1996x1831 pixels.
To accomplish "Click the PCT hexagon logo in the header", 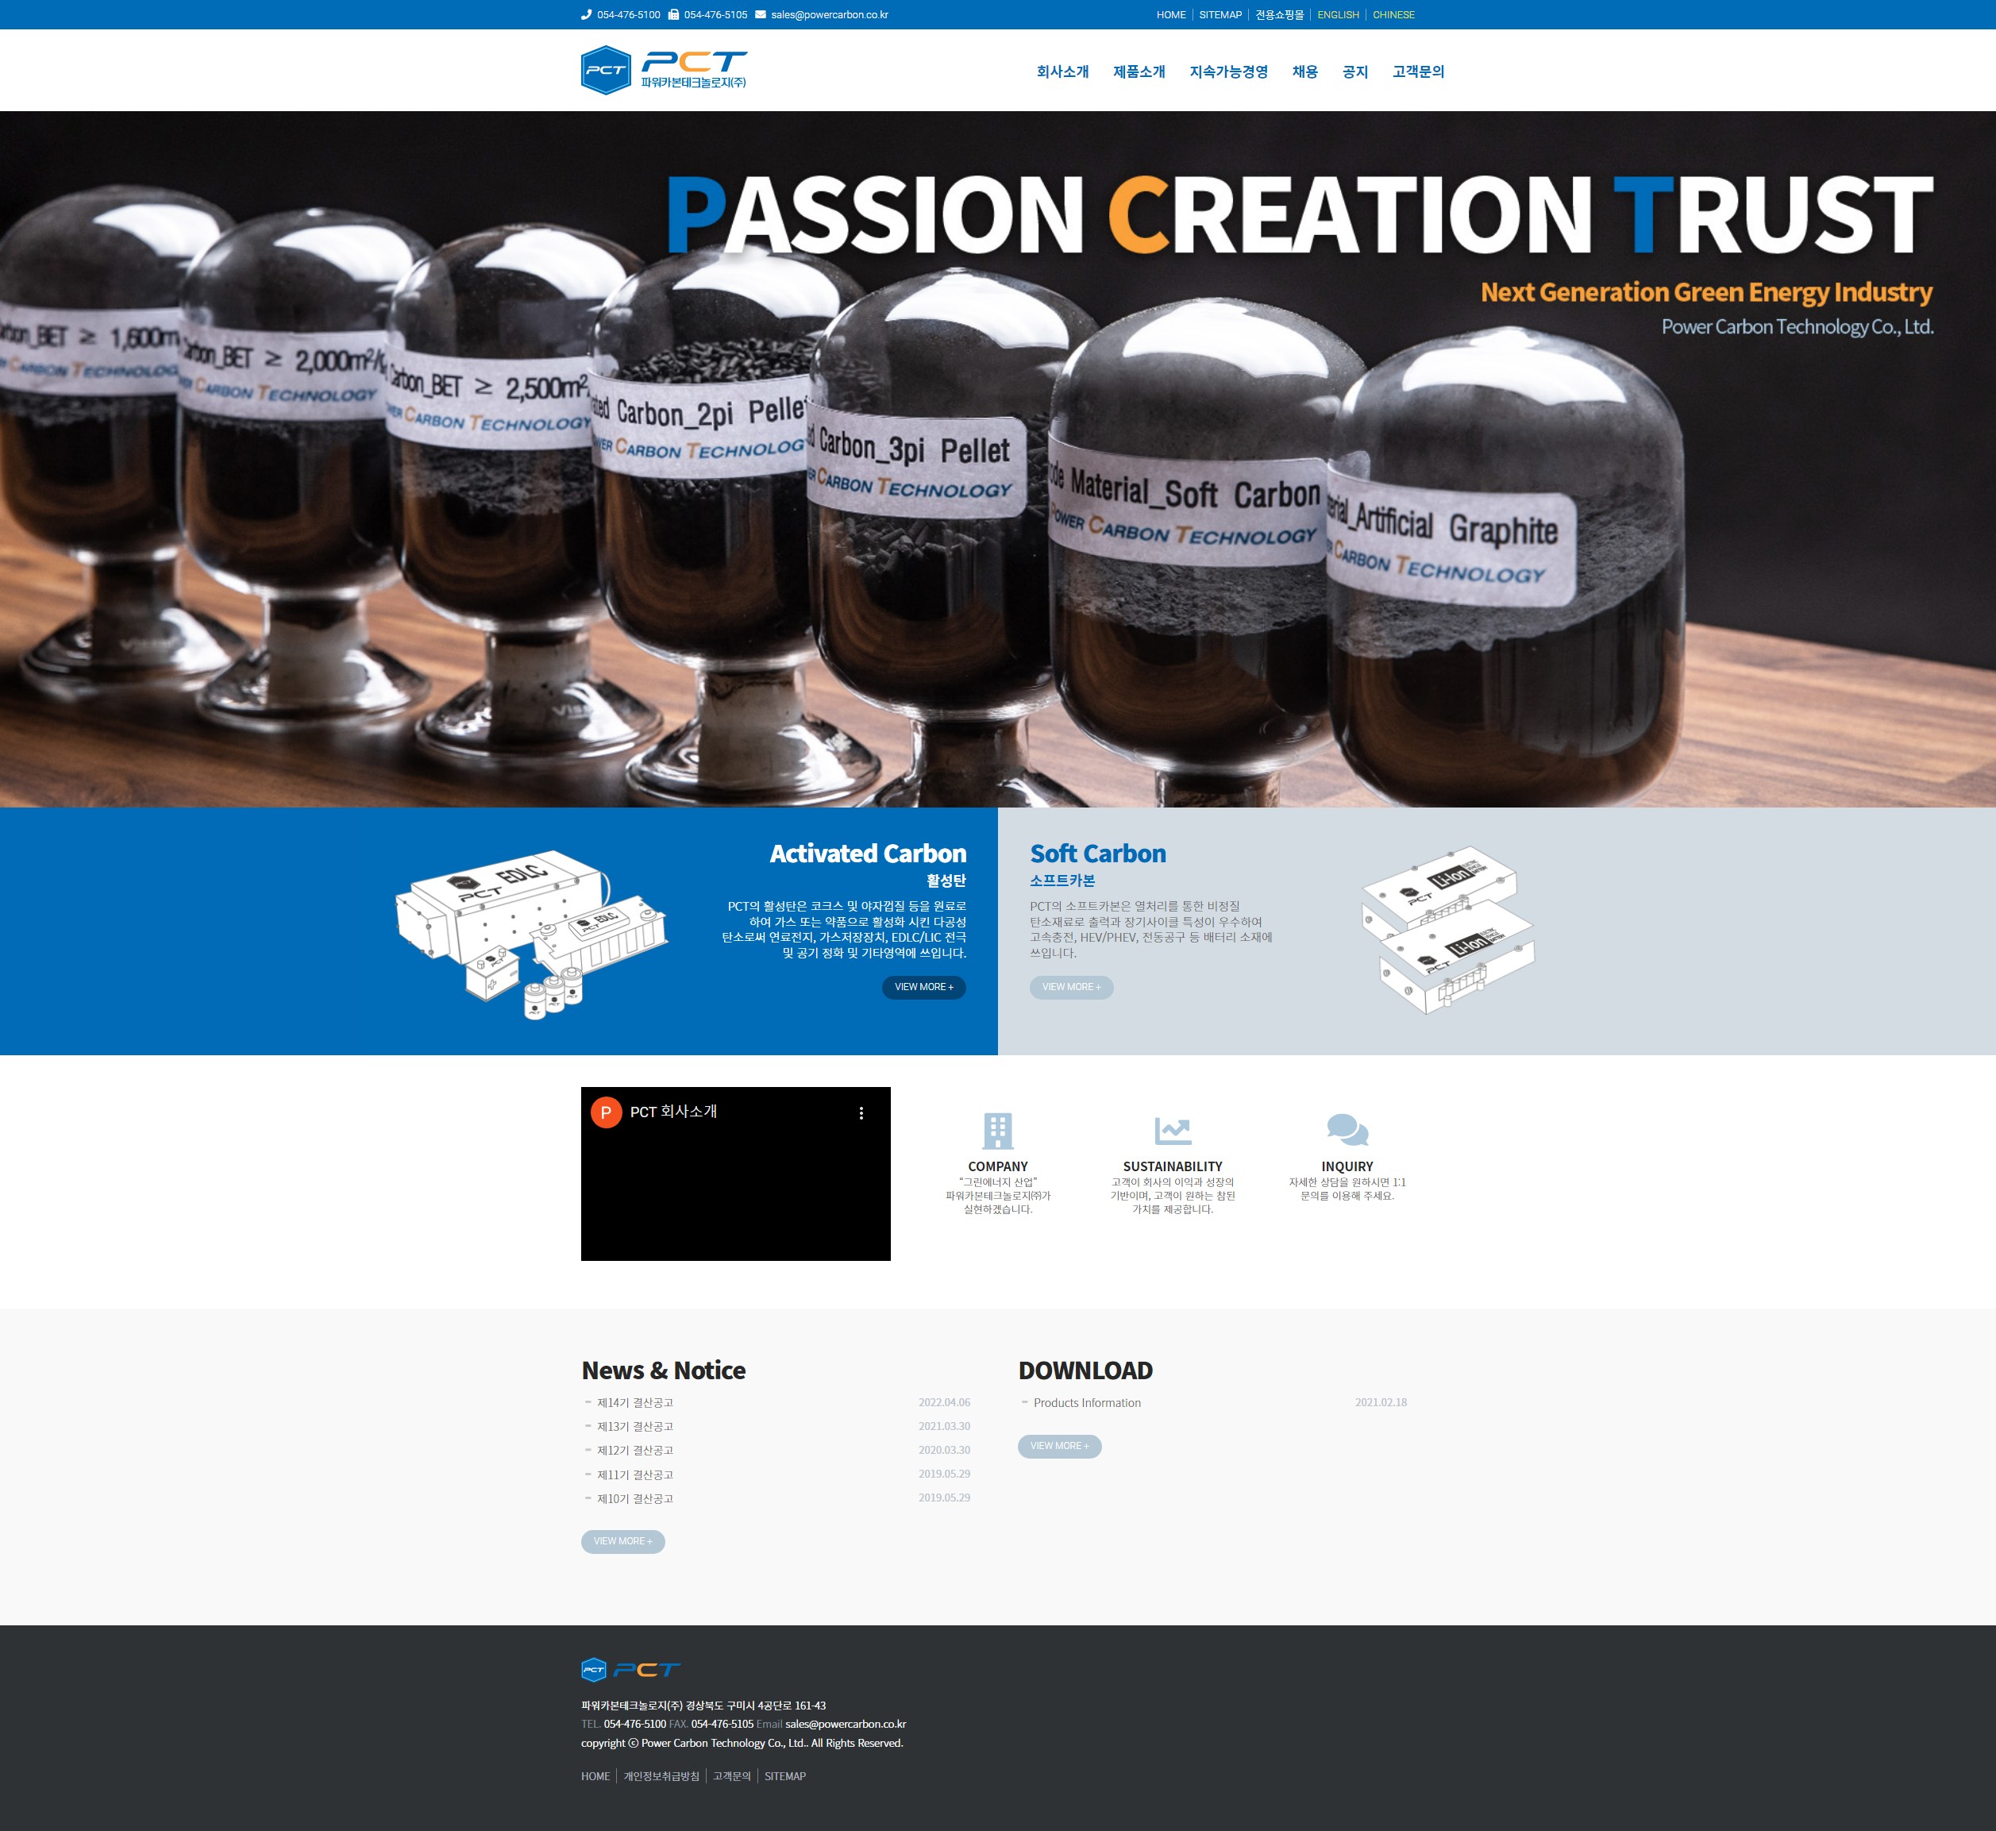I will pyautogui.click(x=607, y=71).
